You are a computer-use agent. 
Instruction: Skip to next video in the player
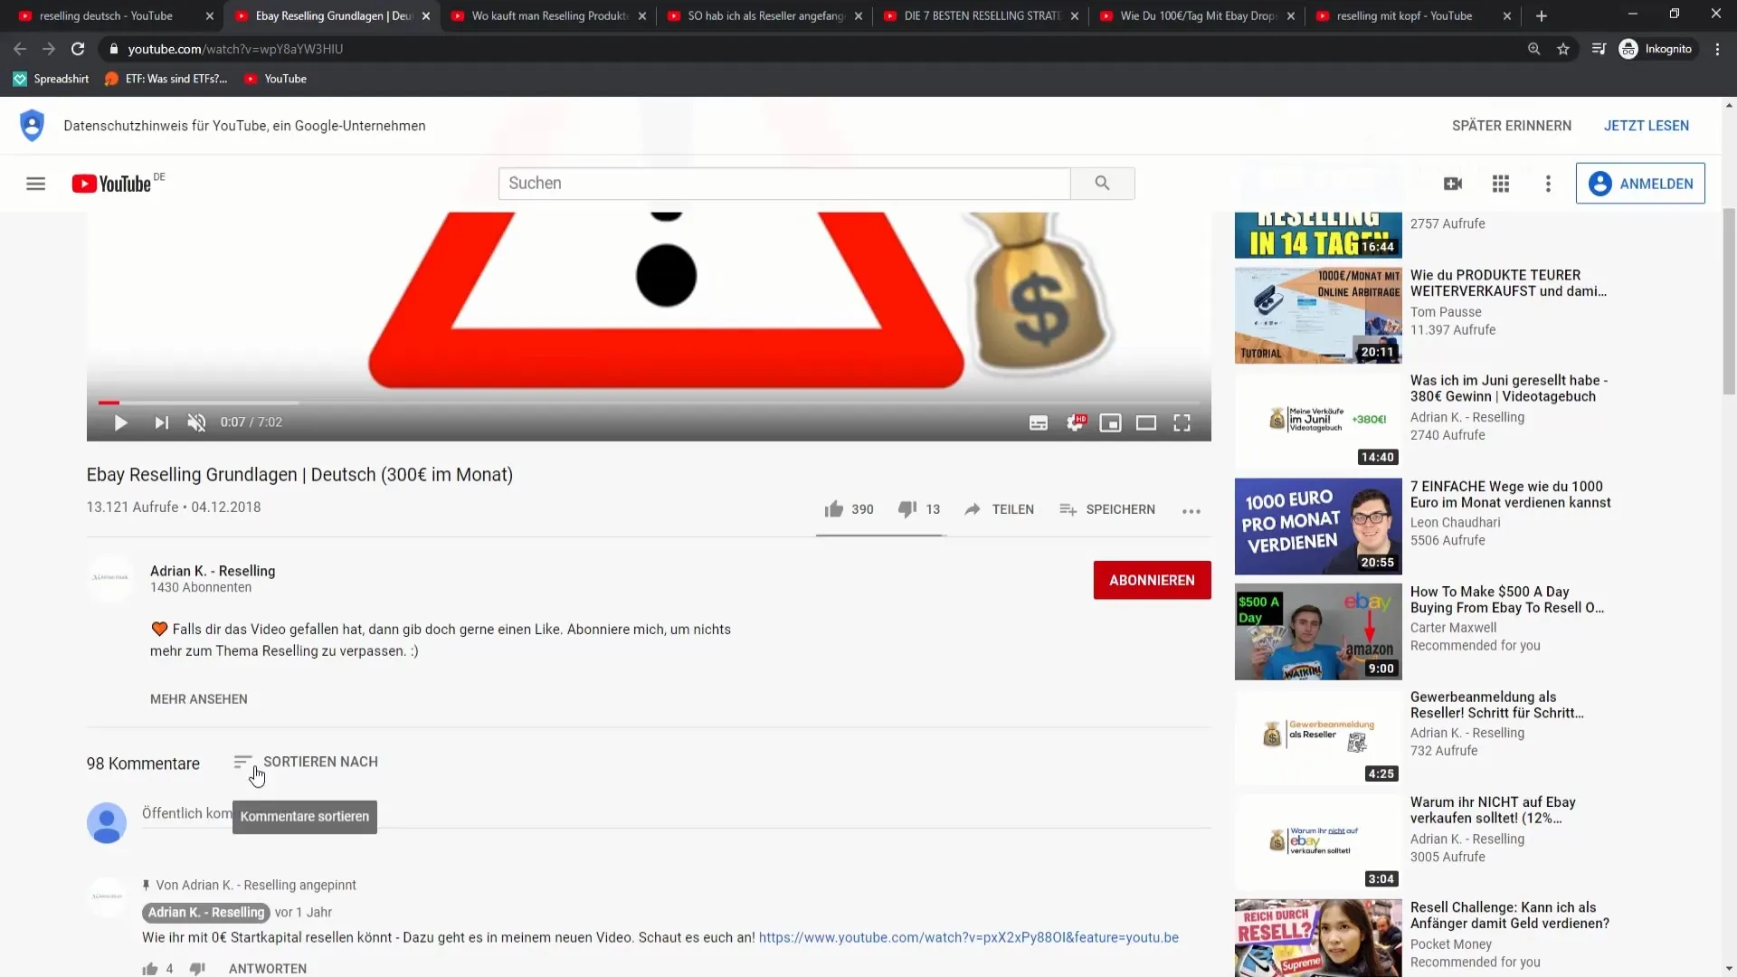coord(161,422)
